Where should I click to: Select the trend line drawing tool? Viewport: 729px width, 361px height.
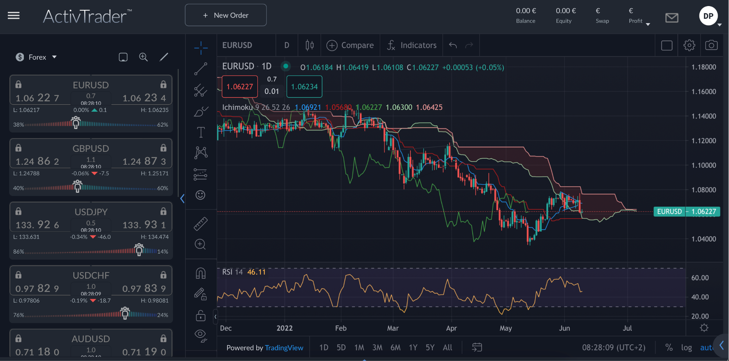click(201, 69)
